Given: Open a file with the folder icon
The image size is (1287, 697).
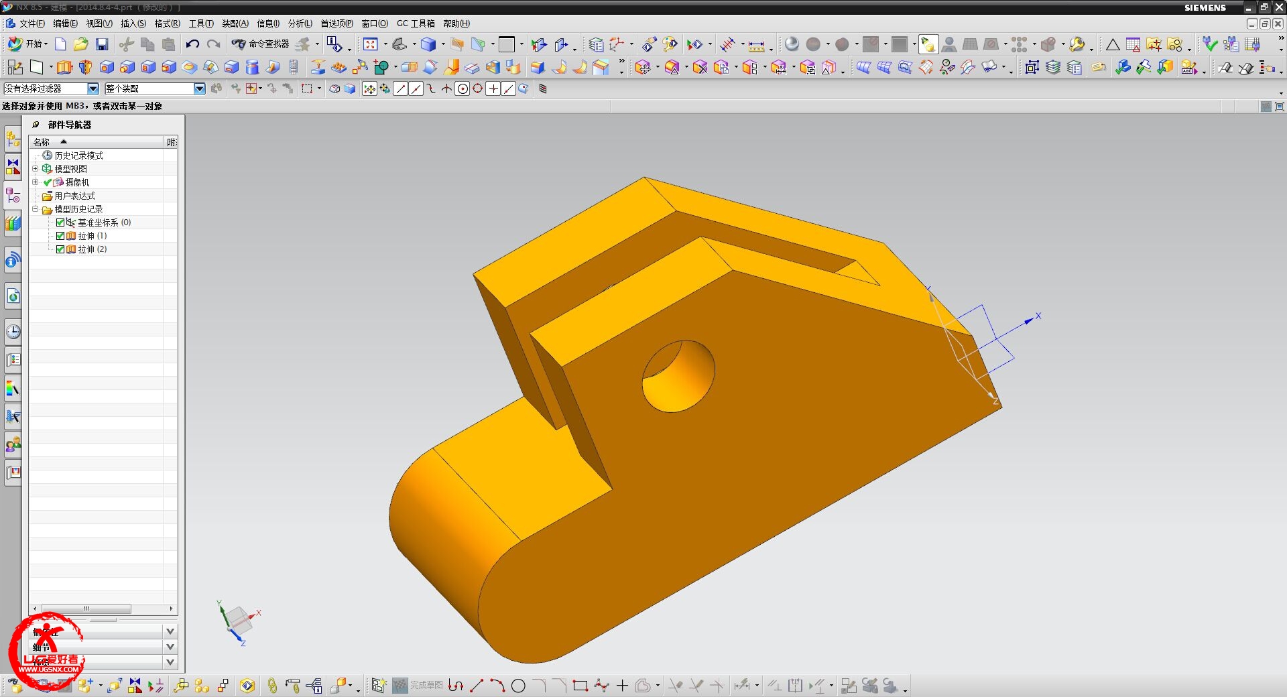Looking at the screenshot, I should point(81,44).
